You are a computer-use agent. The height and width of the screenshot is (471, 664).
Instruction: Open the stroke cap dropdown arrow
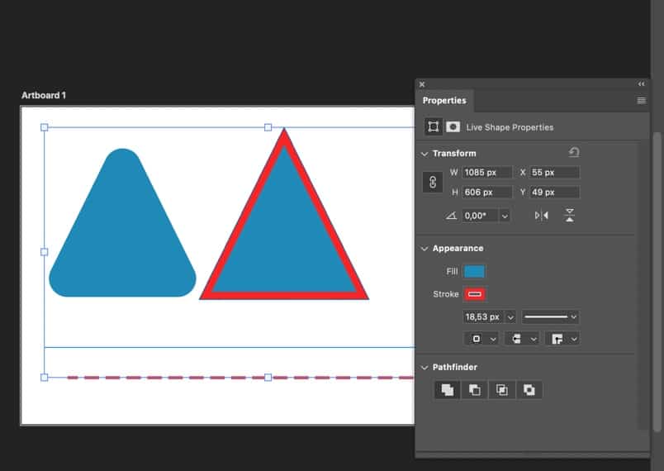tap(534, 340)
